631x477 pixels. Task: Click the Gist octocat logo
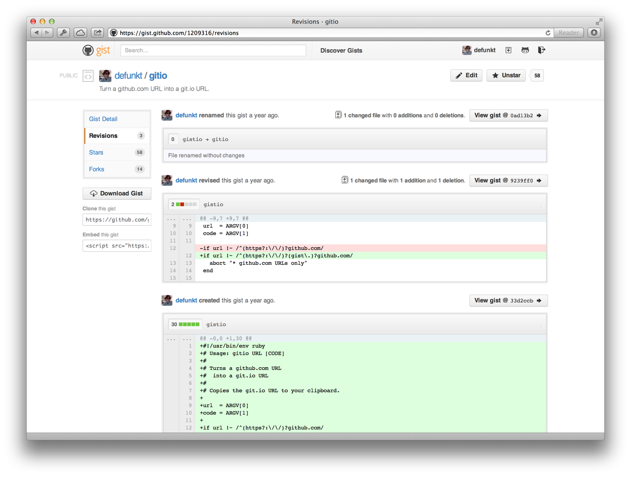[x=88, y=50]
